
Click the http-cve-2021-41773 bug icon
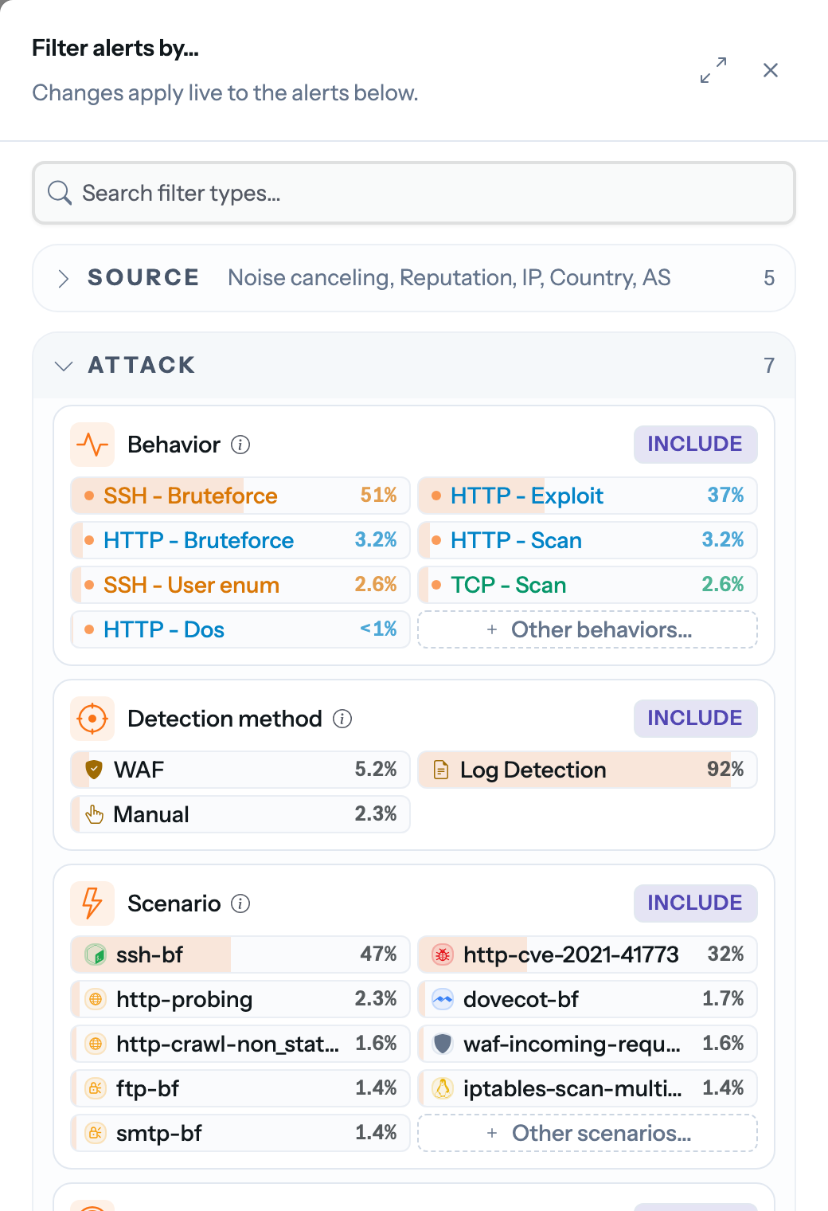pyautogui.click(x=443, y=954)
